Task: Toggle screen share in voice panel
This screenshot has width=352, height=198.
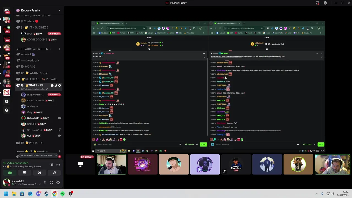Action: (x=25, y=173)
